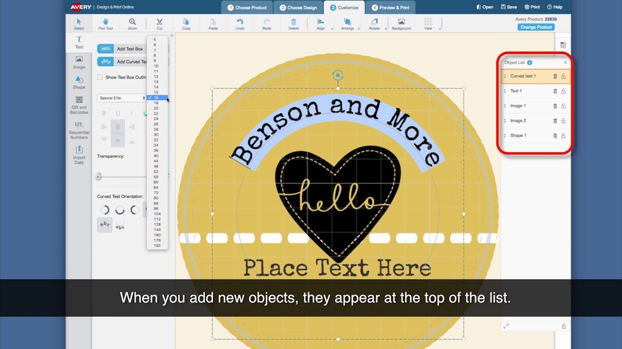
Task: Toggle Bold text formatting
Action: 104,113
